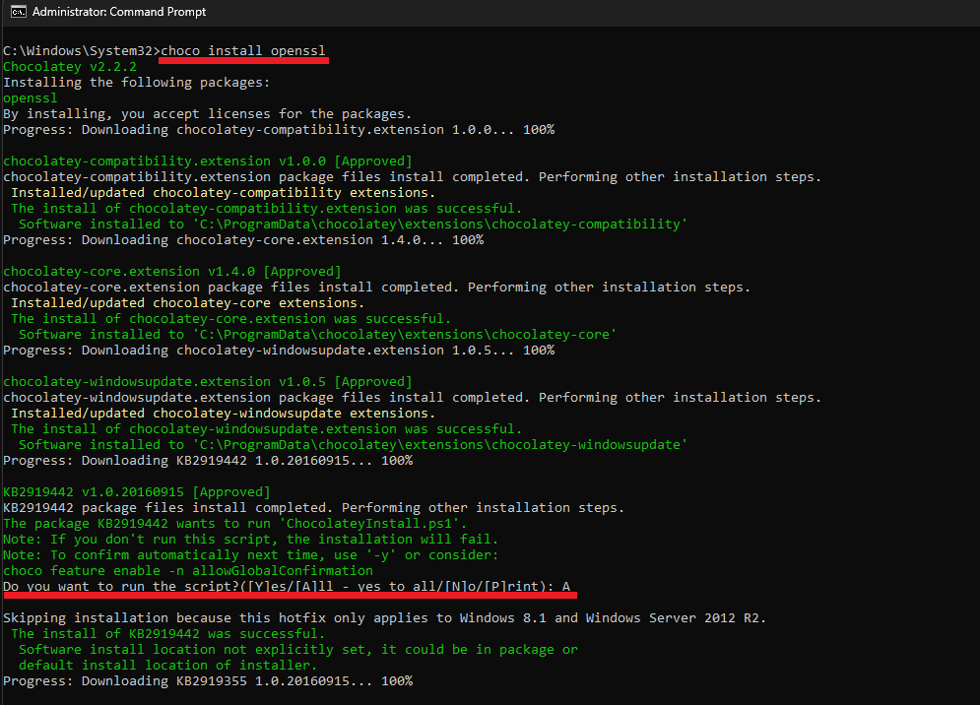Click "If you don't run this script" note
Viewport: 980px width, 705px height.
tap(250, 540)
